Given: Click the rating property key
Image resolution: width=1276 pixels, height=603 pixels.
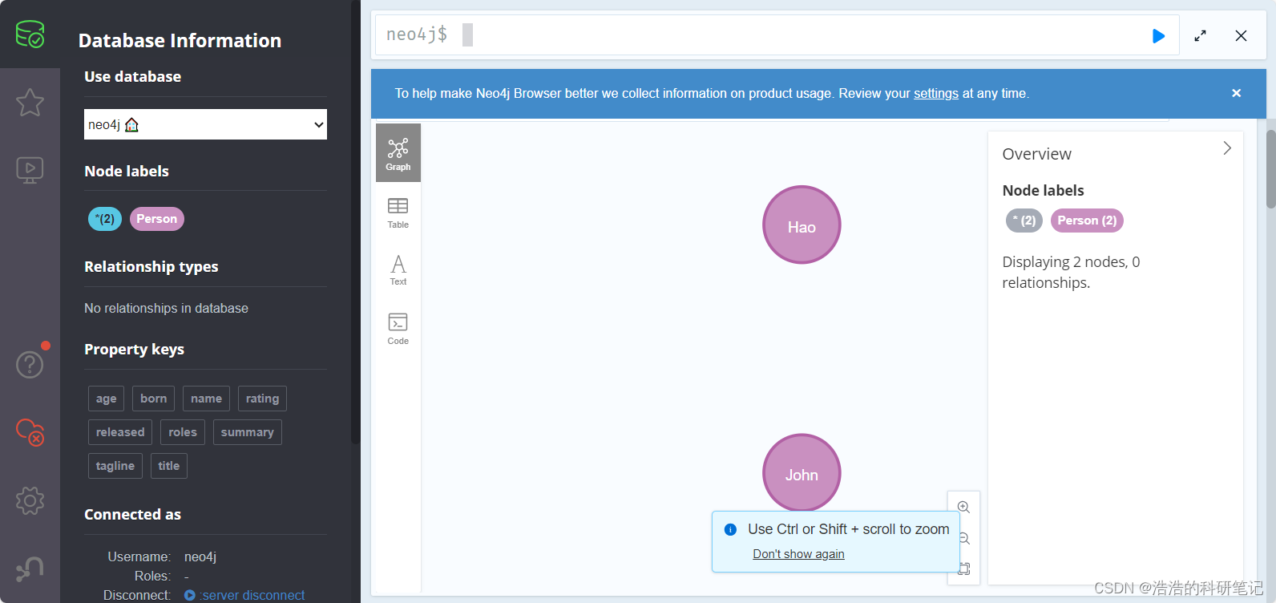Looking at the screenshot, I should click(262, 399).
